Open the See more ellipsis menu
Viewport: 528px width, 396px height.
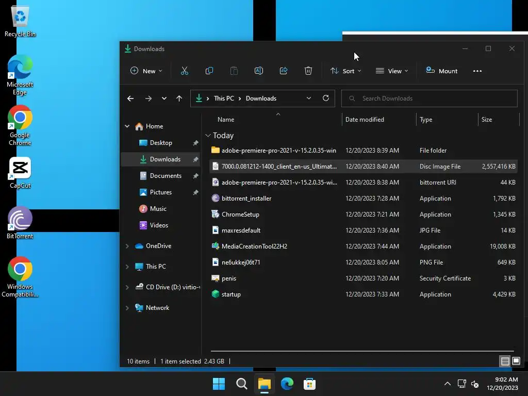[x=477, y=71]
